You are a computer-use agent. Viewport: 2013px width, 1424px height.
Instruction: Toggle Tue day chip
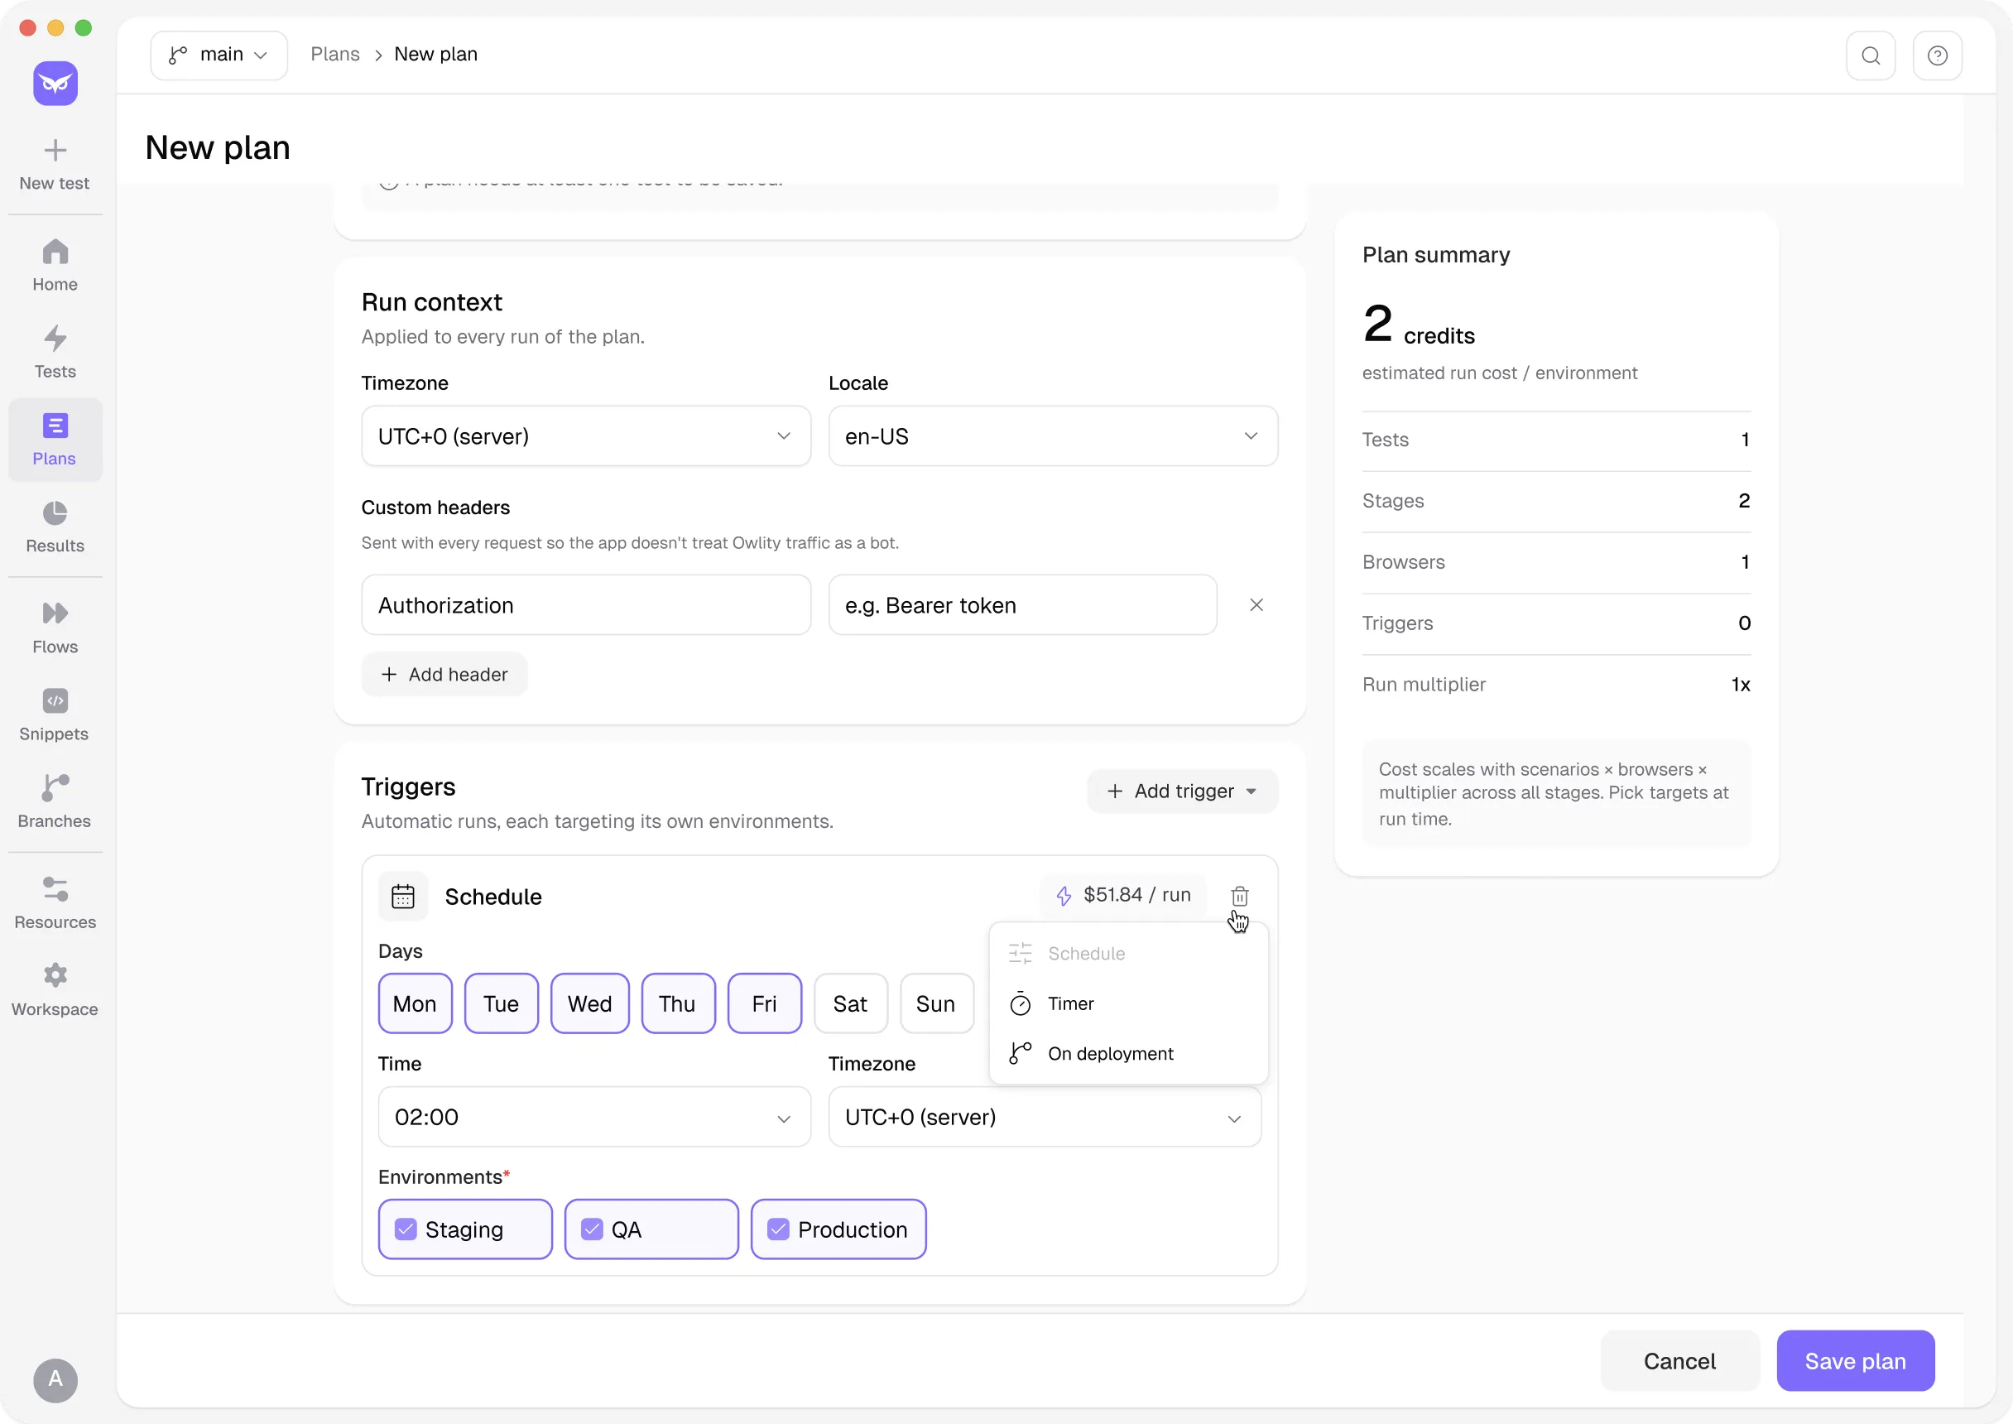coord(502,1003)
